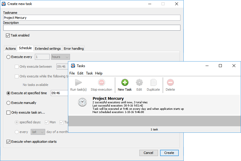241x161 pixels.
Task: Click the Last successful execution line
Action: click(x=118, y=106)
